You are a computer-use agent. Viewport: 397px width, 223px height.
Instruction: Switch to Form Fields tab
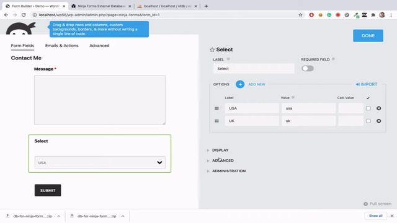click(x=22, y=46)
